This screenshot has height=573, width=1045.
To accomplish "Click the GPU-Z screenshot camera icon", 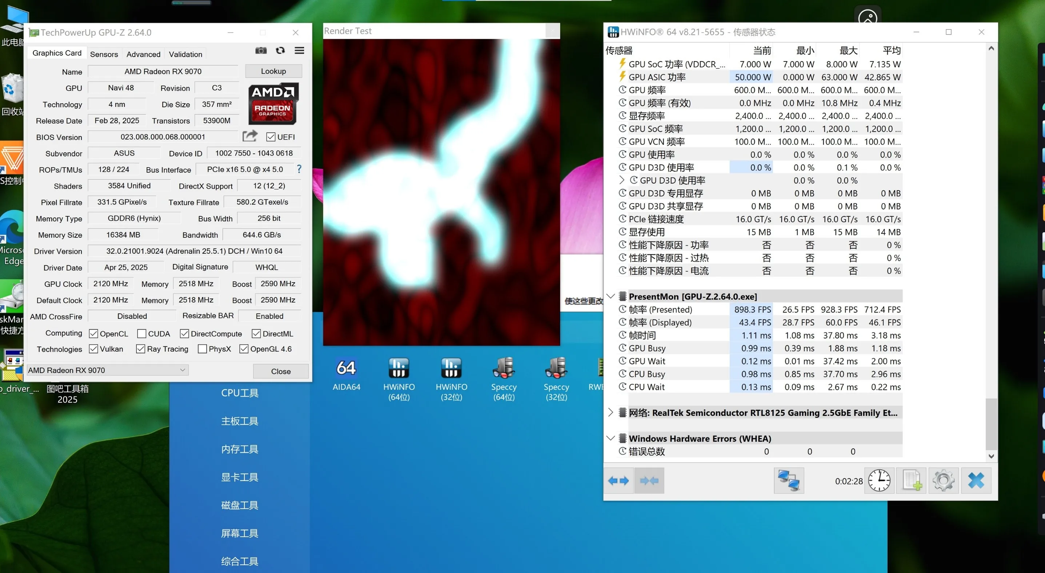I will coord(261,50).
